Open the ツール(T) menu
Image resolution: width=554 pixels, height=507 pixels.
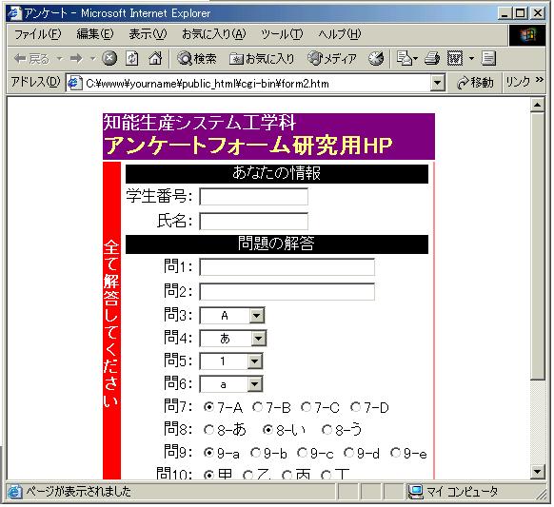[282, 34]
